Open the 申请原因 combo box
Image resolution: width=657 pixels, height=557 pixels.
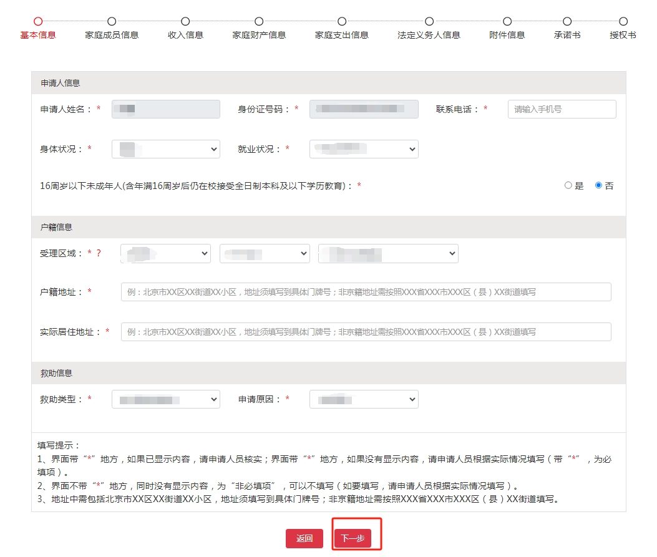pos(364,399)
